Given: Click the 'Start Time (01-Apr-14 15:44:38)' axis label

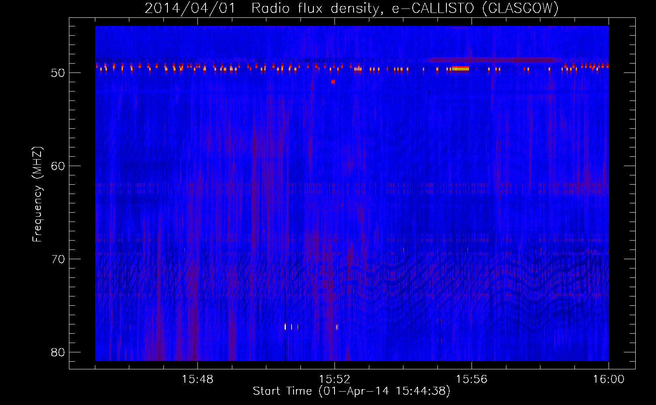Looking at the screenshot, I should coord(352,391).
